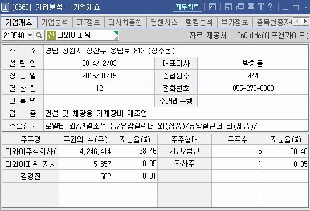Image resolution: width=310 pixels, height=211 pixels.
Task: Click the industry text 건설 및 채광용 기계장비 제조업
Action: pyautogui.click(x=96, y=113)
